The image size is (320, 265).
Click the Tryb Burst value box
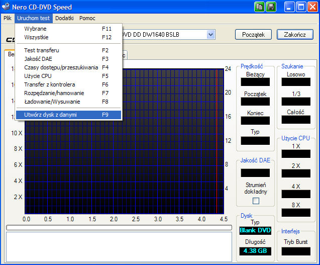[x=296, y=251]
